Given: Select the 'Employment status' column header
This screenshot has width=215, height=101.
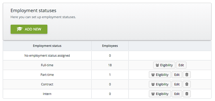Looking at the screenshot, I should pos(47,46).
